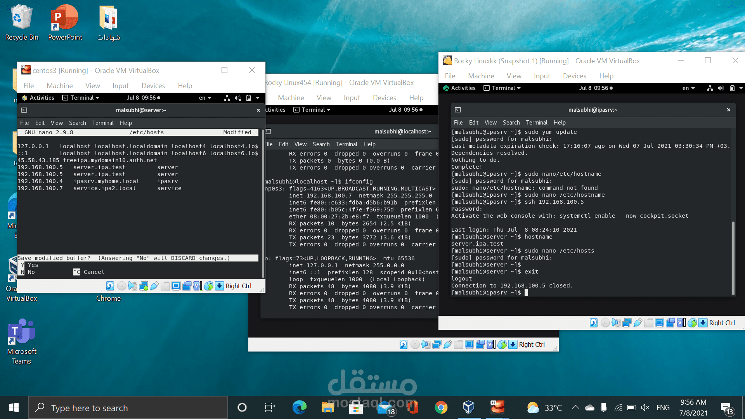This screenshot has height=419, width=745.
Task: Choose No in the nano save prompt
Action: [28, 272]
